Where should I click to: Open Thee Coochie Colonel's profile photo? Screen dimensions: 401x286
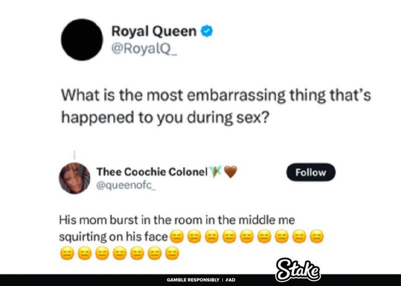74,178
